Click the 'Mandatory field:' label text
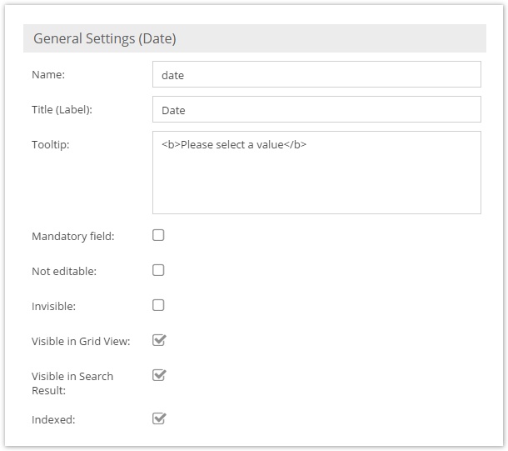The image size is (508, 451). pos(72,237)
